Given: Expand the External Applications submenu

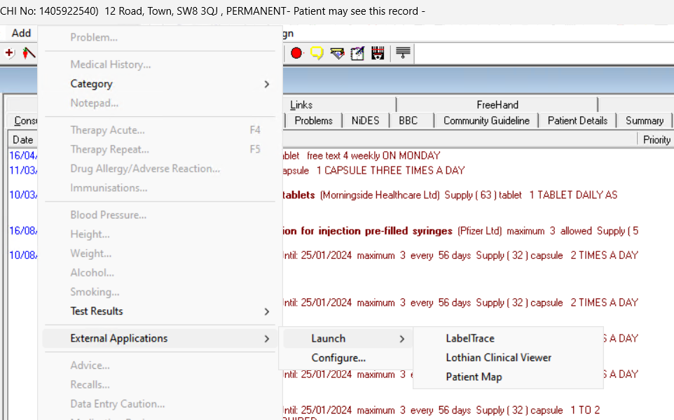Looking at the screenshot, I should 160,338.
